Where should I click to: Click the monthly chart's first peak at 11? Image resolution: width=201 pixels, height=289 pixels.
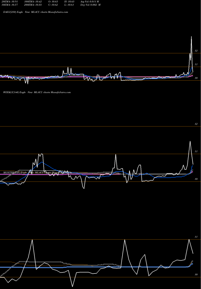coord(32,240)
